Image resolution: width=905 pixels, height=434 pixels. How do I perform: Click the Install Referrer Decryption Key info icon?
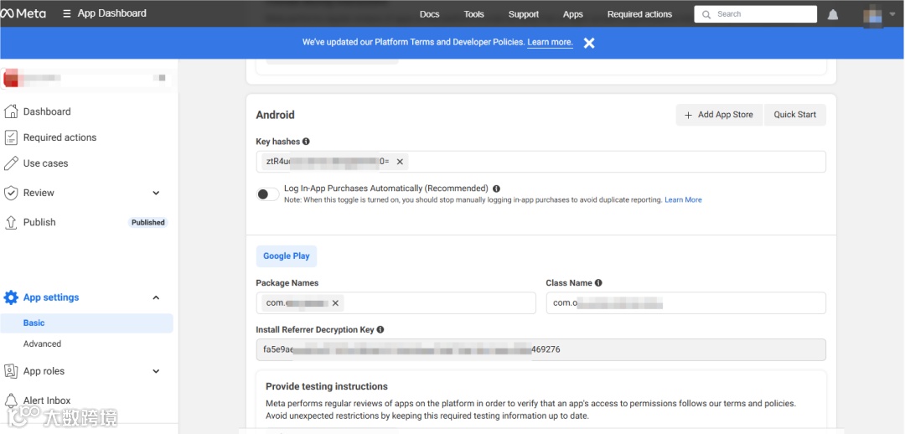[380, 329]
